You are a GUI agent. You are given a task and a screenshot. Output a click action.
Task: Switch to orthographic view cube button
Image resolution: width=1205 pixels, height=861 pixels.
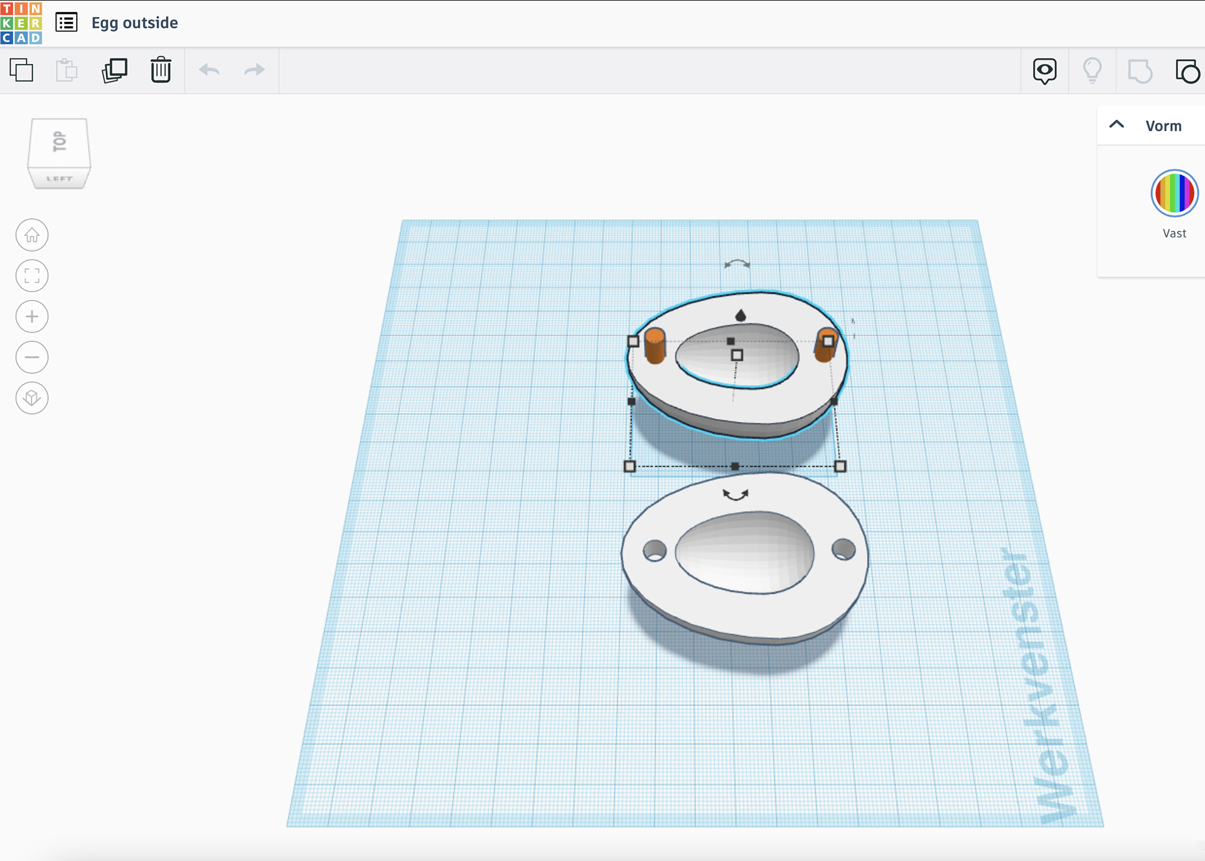(32, 398)
